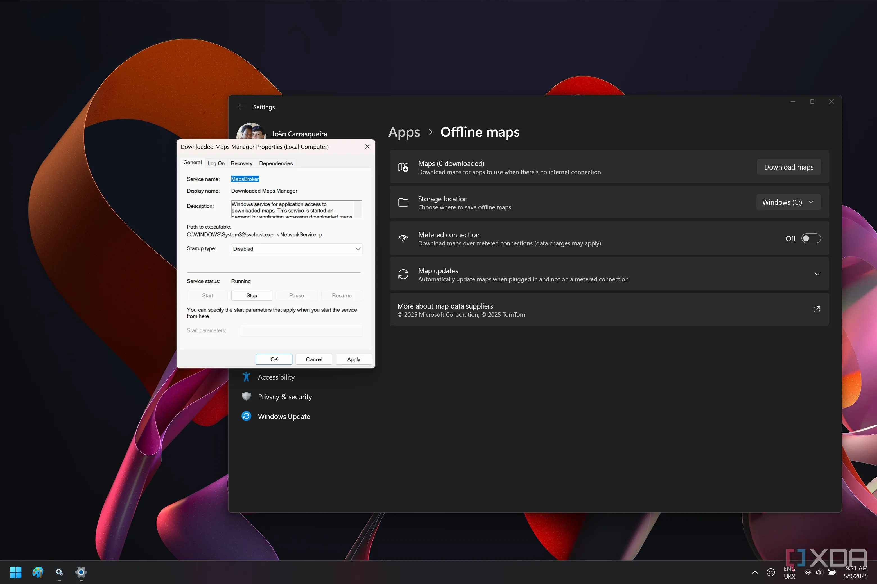Switch to the Log On tab

[216, 163]
